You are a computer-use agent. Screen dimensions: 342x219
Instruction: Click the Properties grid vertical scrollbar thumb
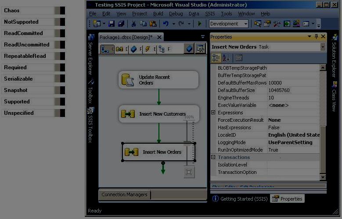coord(323,149)
